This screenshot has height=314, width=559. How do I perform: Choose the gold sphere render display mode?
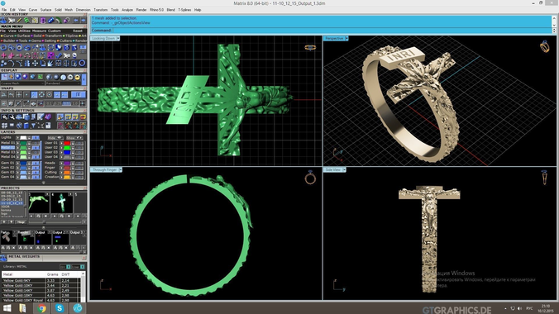pyautogui.click(x=78, y=77)
